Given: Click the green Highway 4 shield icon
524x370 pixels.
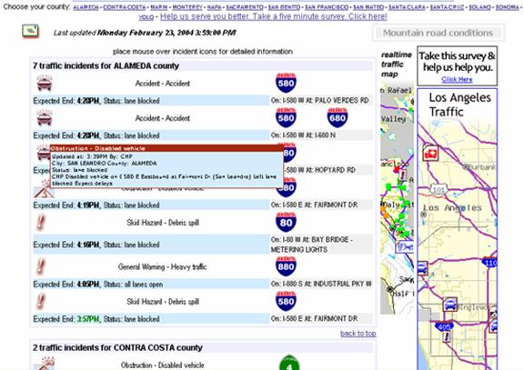Looking at the screenshot, I should coord(289,363).
